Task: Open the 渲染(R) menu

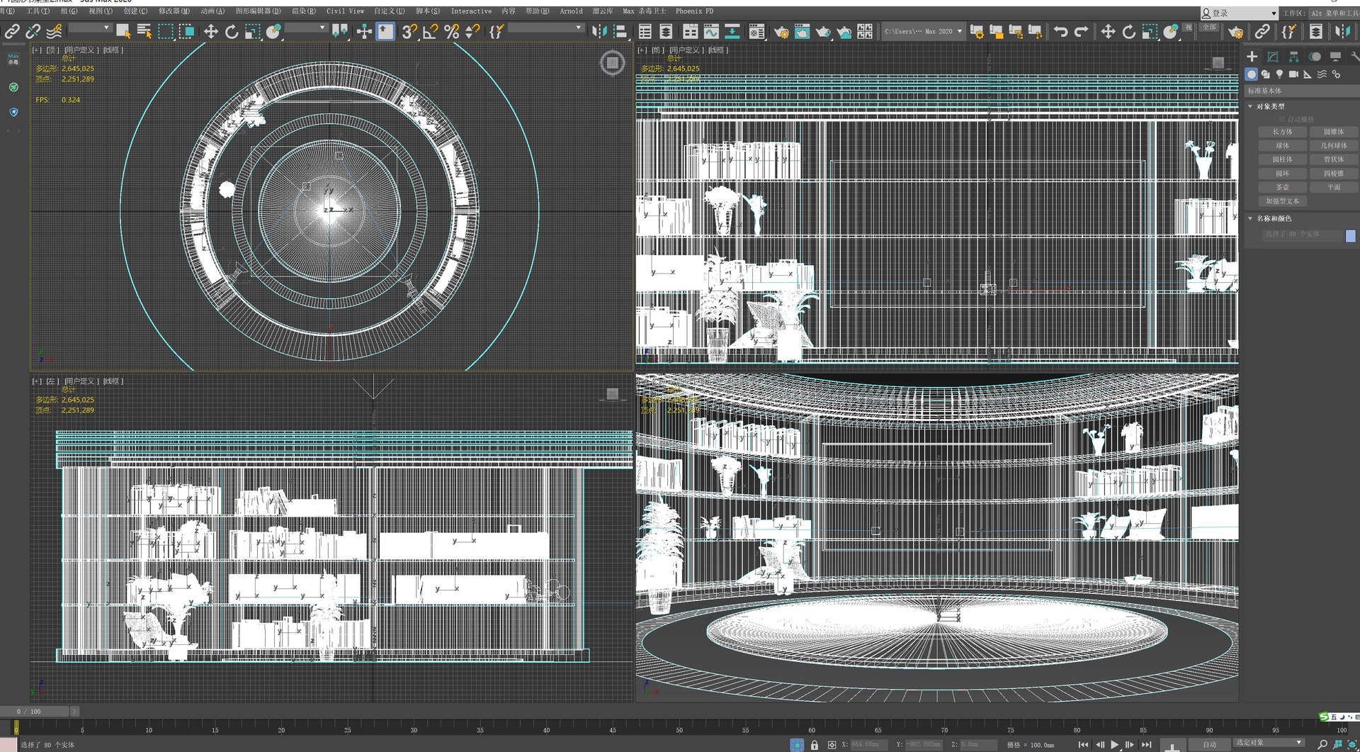Action: coord(304,11)
